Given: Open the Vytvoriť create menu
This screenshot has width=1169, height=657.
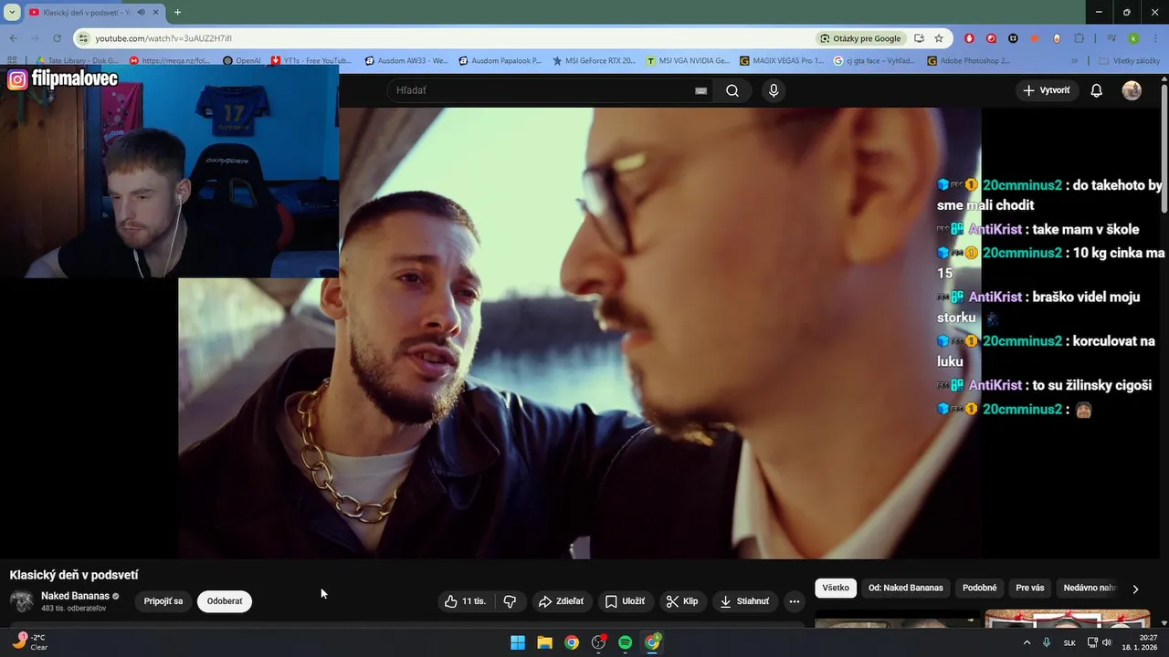Looking at the screenshot, I should coord(1047,90).
